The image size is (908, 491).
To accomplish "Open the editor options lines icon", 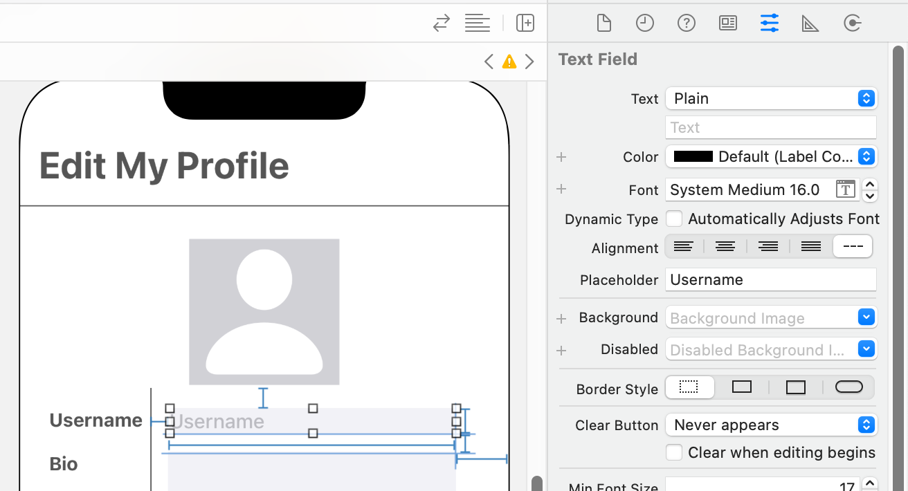I will tap(478, 23).
